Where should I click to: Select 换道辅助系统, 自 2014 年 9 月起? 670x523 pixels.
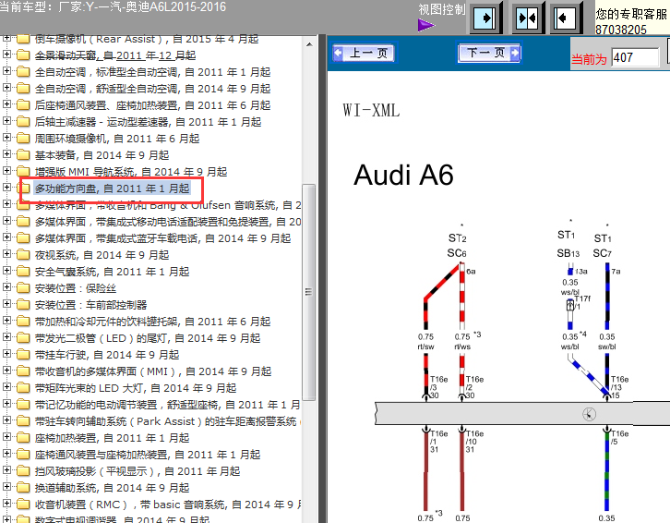pos(112,488)
